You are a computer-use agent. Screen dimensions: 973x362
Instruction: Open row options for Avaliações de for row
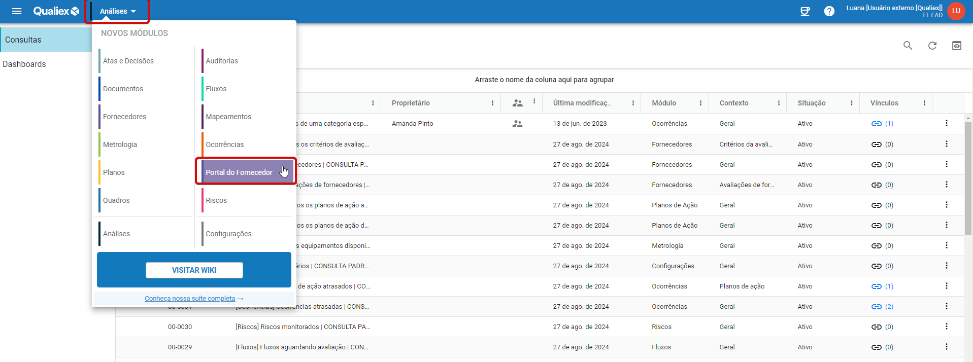pyautogui.click(x=947, y=185)
